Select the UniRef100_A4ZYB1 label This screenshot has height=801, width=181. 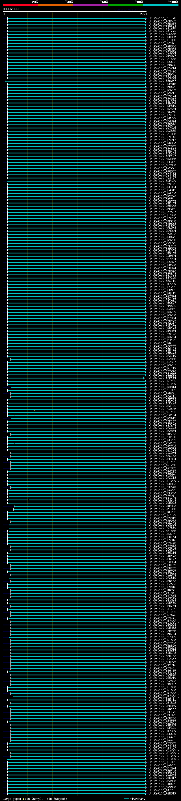point(162,790)
